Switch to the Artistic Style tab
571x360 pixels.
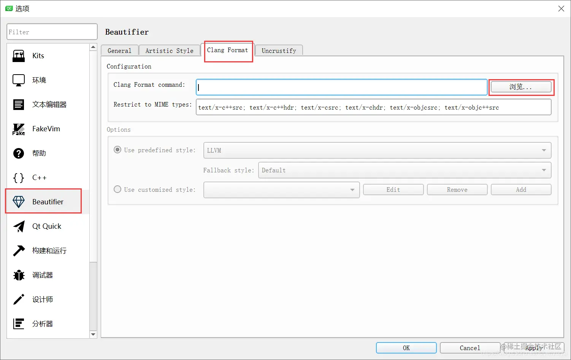point(169,51)
